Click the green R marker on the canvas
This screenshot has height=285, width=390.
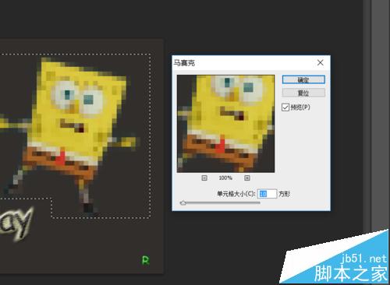146,260
